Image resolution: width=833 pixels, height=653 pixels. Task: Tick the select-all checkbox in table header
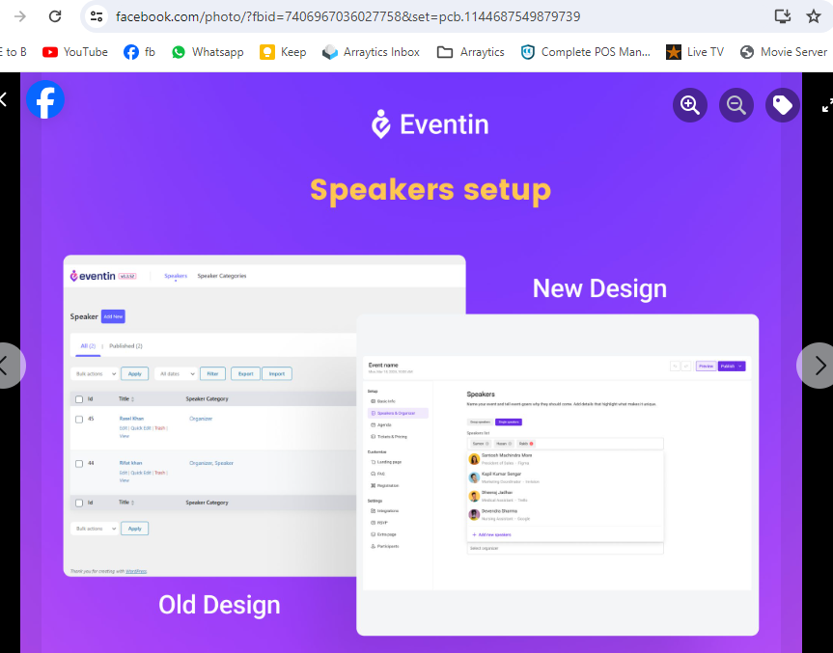click(x=79, y=399)
